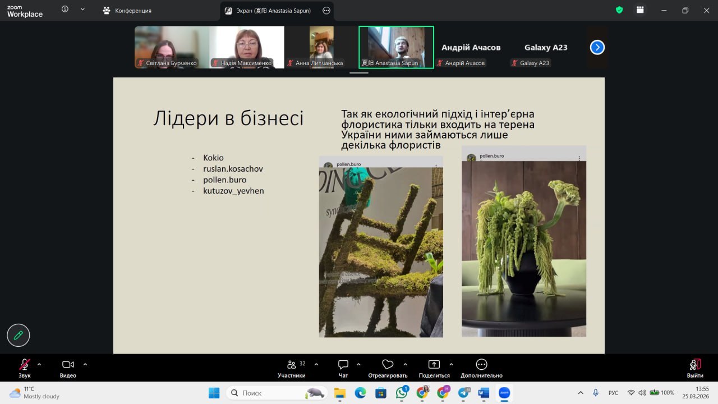718x404 pixels.
Task: Click the green encryption shield icon
Action: [x=619, y=10]
